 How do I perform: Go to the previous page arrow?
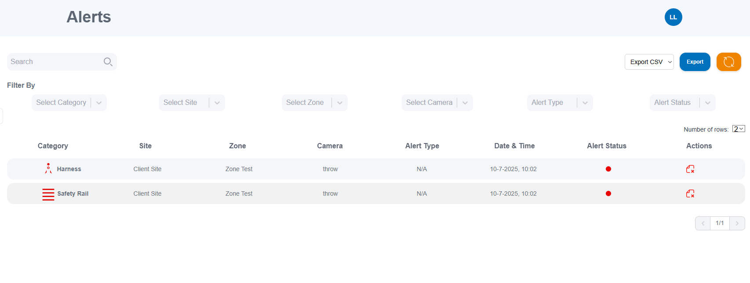coord(703,223)
